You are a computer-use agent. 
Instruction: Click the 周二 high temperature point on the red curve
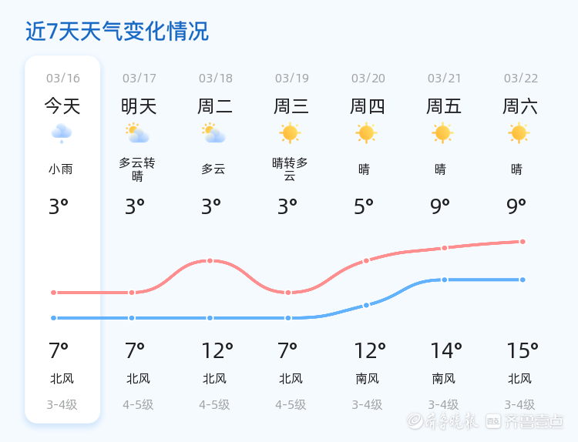210,261
